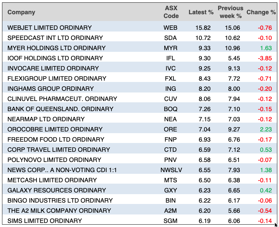Select FLEXIGROUP LIMITED ORDINARY name

point(57,78)
